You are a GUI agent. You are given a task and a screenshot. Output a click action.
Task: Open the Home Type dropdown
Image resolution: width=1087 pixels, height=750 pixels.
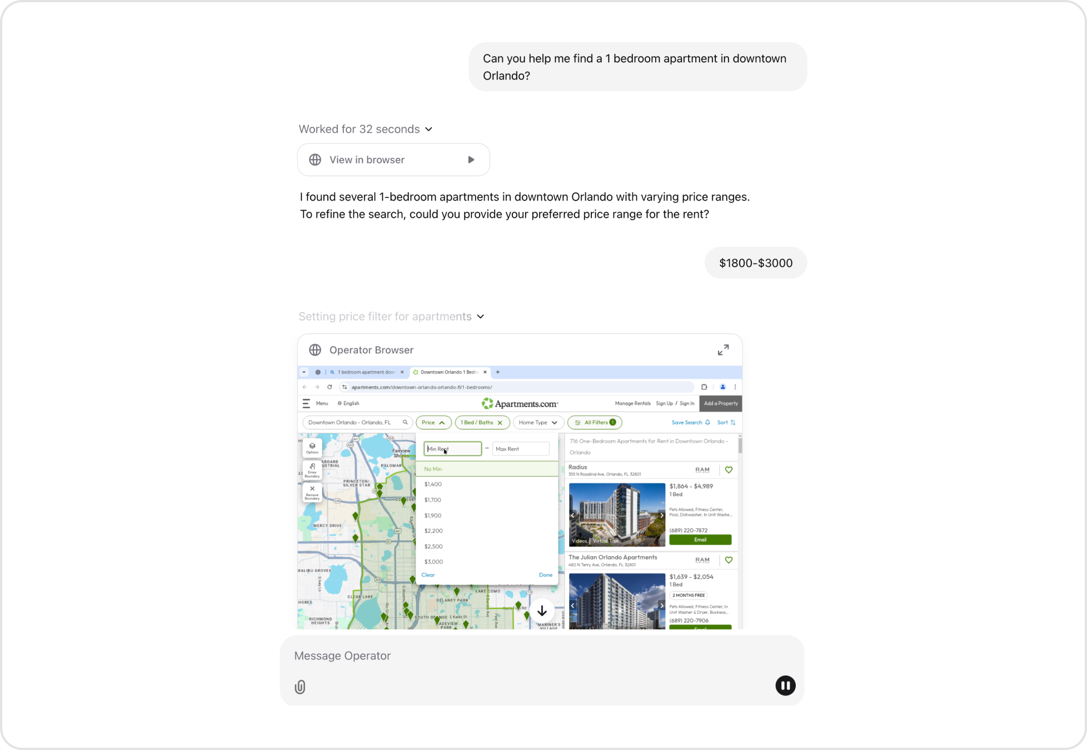[x=538, y=423]
